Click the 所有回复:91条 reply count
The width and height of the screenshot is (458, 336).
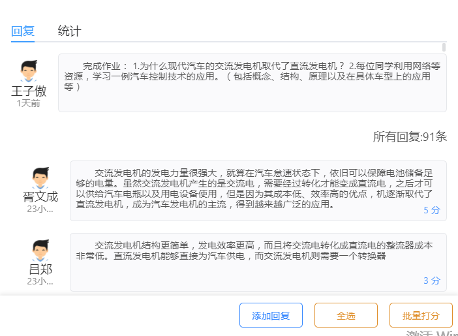[x=410, y=137]
